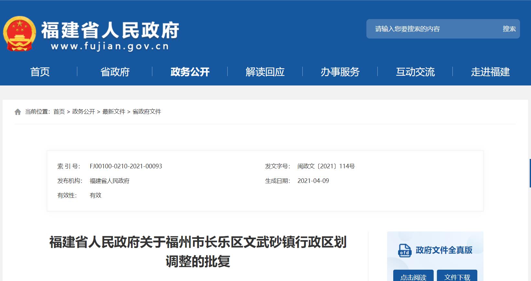Open the 省政府 navigation item
Image resolution: width=531 pixels, height=281 pixels.
115,72
